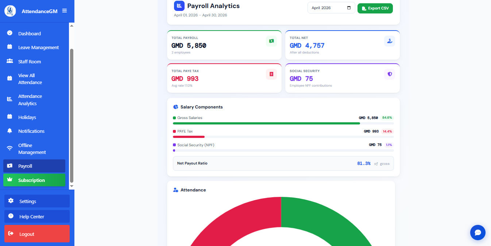Click the Social Security shield icon
491x246 pixels.
(390, 74)
